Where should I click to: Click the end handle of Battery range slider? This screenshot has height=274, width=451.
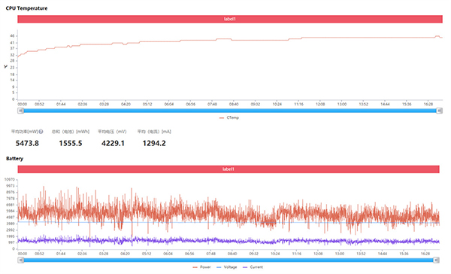(x=436, y=260)
